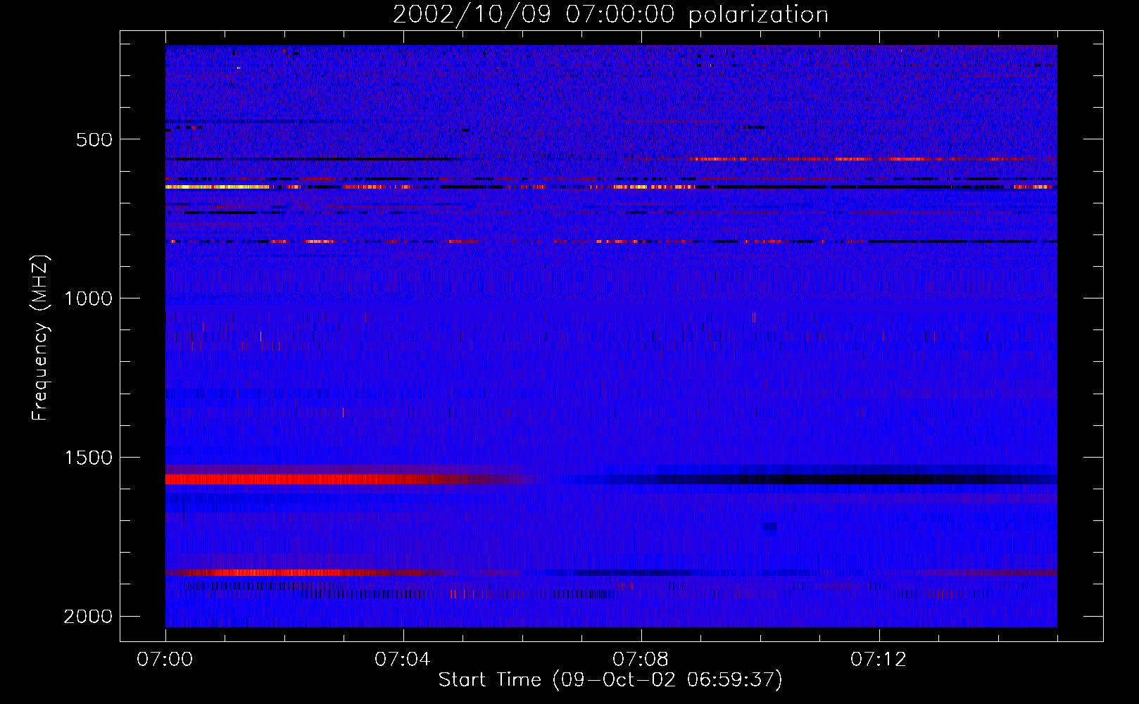Click the 07:12 time axis label
1139x704 pixels.
(x=879, y=660)
